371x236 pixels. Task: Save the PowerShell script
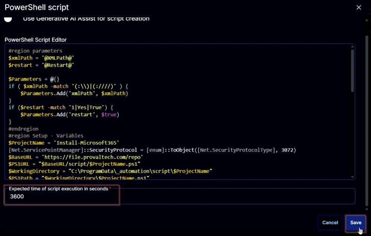pyautogui.click(x=356, y=223)
